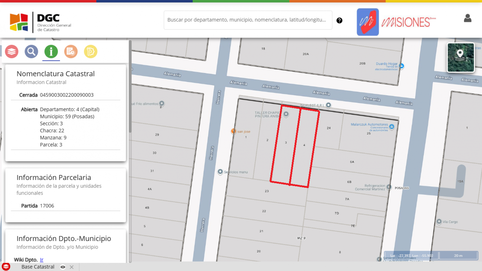
Task: Select the Search tool icon
Action: pos(31,52)
